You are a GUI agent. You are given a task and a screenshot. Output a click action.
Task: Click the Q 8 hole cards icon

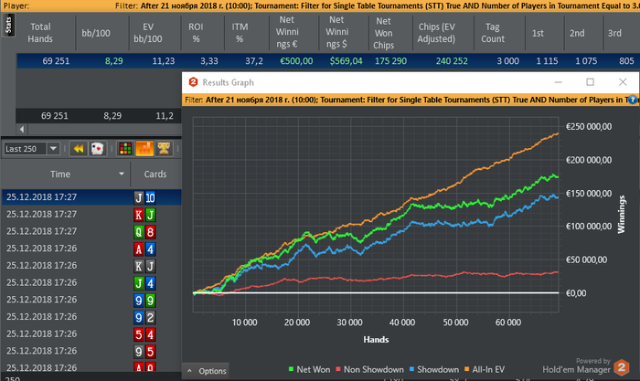[144, 232]
